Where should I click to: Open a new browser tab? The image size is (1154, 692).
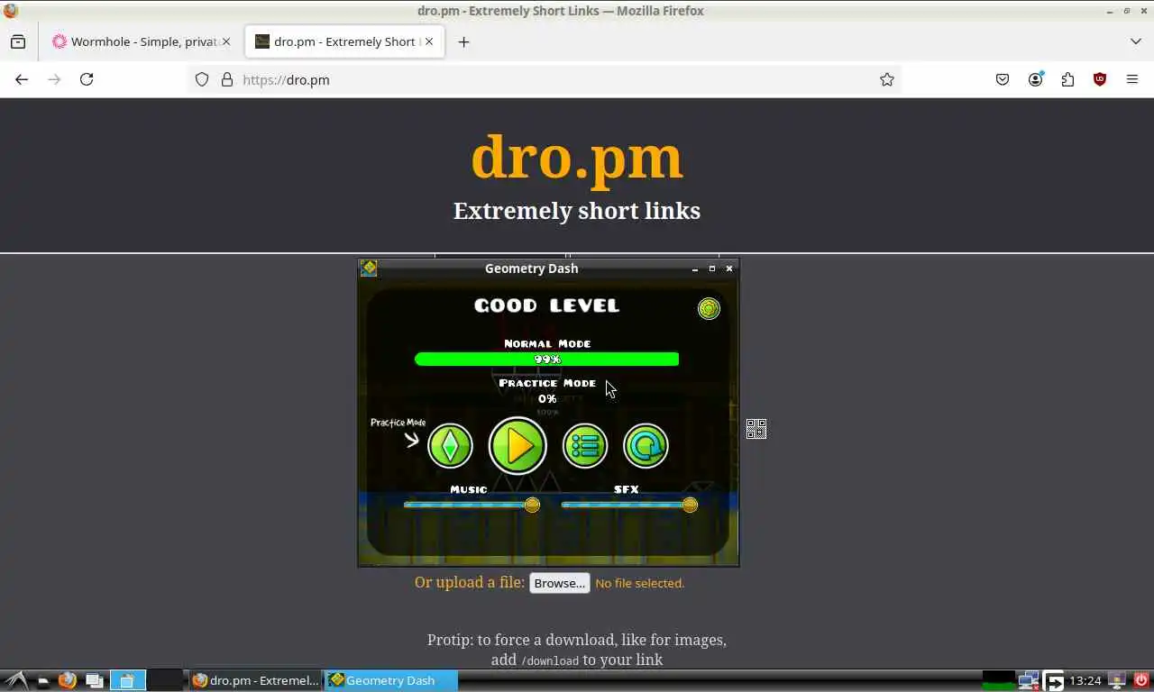pos(463,41)
